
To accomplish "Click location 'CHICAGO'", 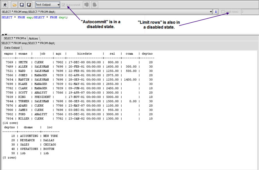I will coord(49,145).
